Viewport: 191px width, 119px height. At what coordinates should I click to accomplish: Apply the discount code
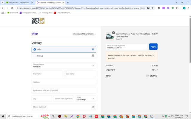[153, 47]
